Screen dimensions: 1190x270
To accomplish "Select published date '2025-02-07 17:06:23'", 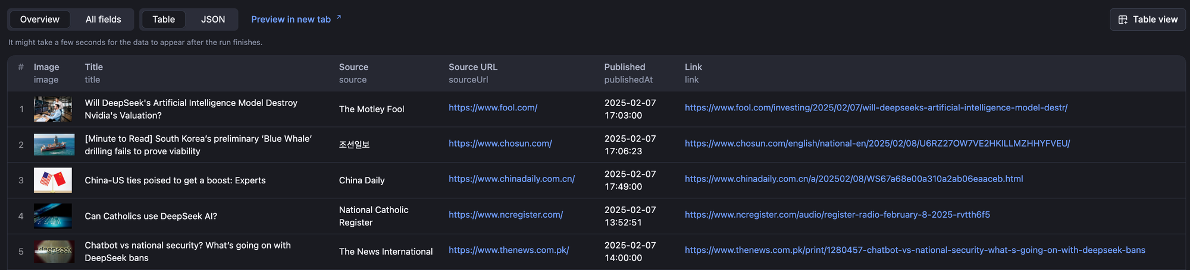I will coord(630,145).
